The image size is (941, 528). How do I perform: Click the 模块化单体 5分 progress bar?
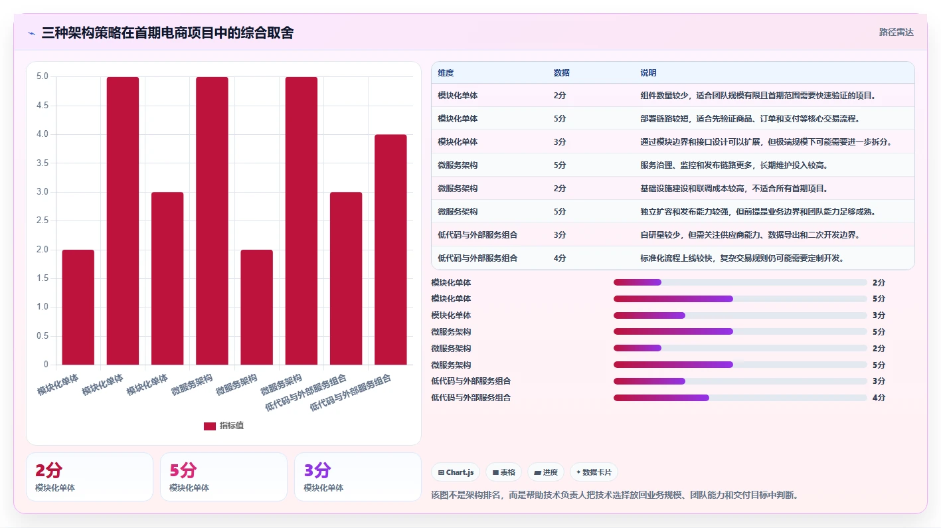tap(740, 299)
